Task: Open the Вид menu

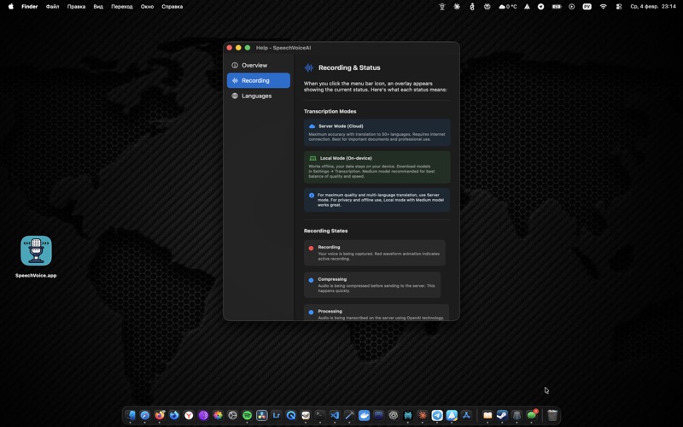Action: click(x=98, y=7)
